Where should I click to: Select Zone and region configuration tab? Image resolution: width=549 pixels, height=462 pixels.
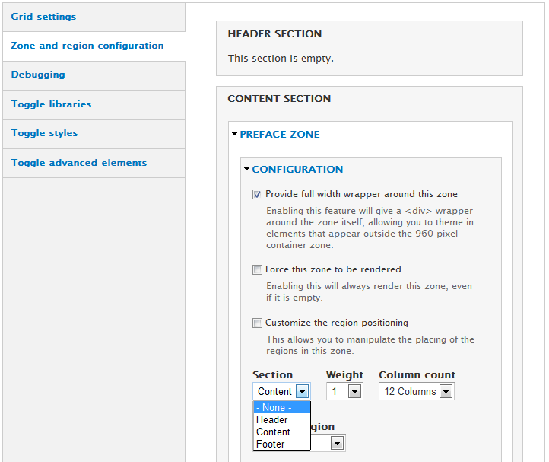pyautogui.click(x=87, y=46)
